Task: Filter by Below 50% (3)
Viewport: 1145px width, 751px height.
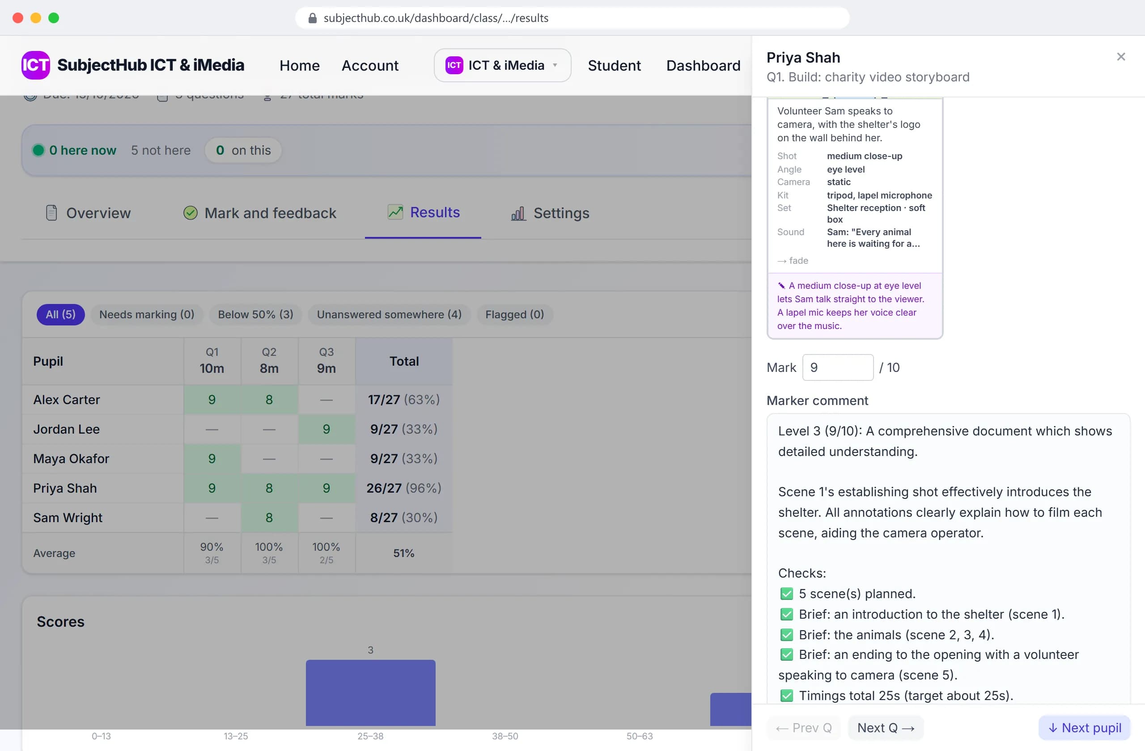Action: [255, 314]
